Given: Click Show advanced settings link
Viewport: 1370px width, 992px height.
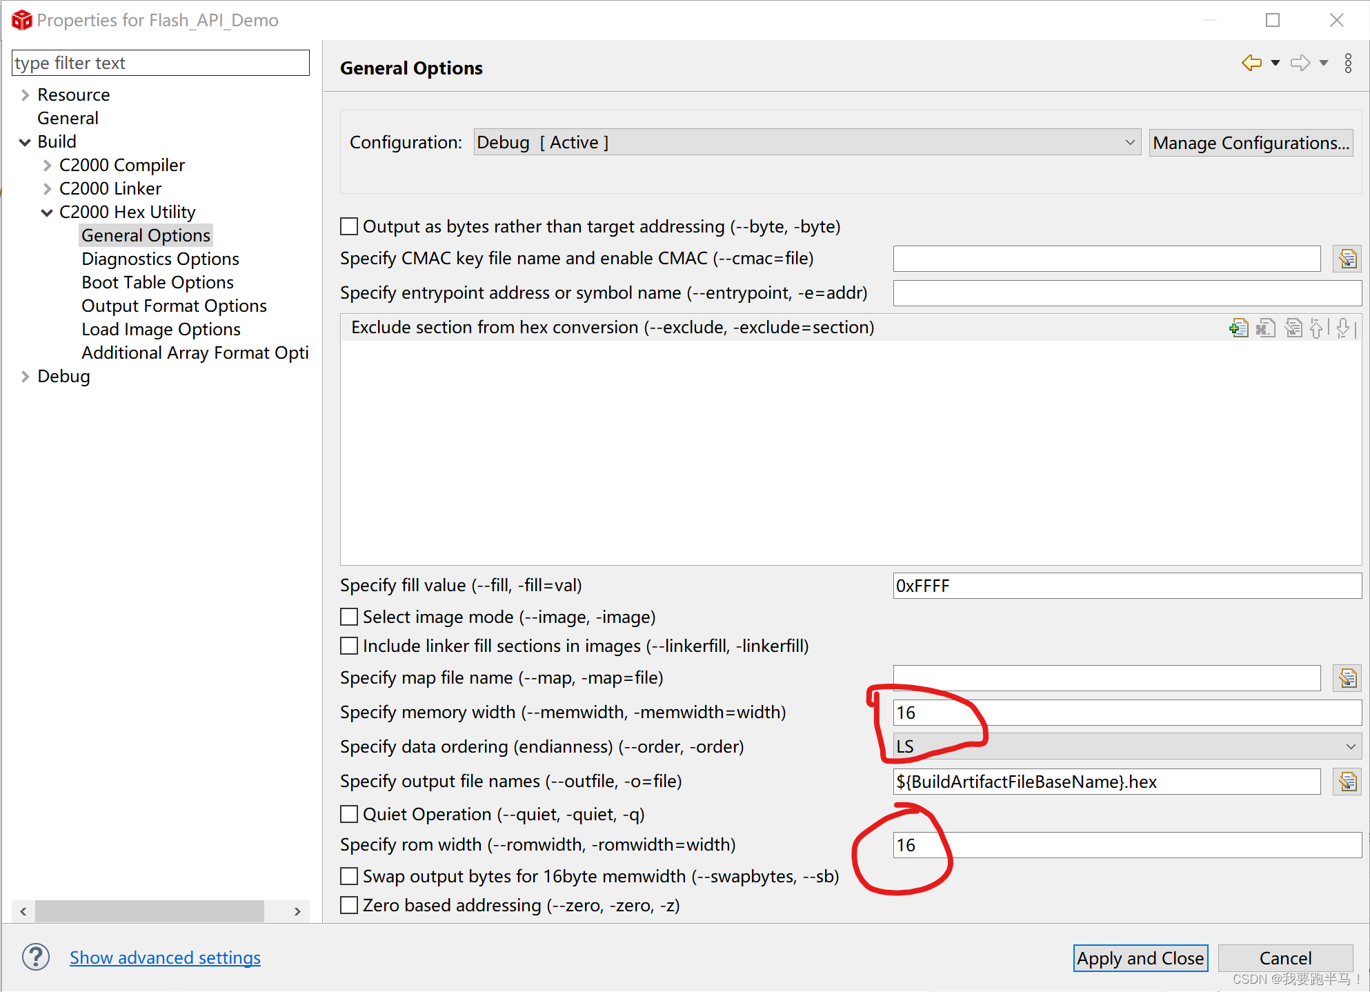Looking at the screenshot, I should 165,958.
